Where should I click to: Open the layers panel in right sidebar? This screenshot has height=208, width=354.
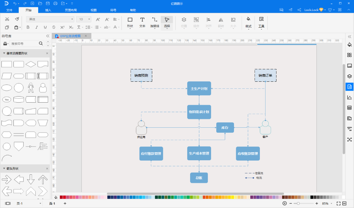(349, 76)
